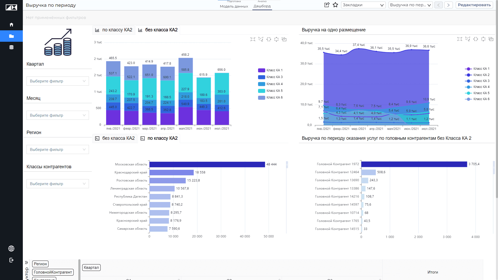The width and height of the screenshot is (498, 280).
Task: Toggle Класс КА 5 in stacked bar legend
Action: [270, 91]
